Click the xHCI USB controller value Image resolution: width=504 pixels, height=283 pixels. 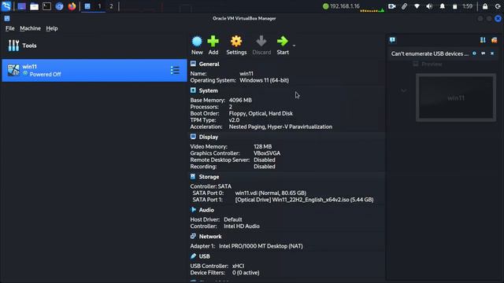(238, 266)
